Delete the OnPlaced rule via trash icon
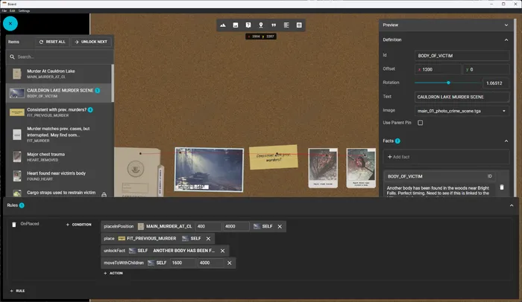This screenshot has height=302, width=522. point(14,225)
